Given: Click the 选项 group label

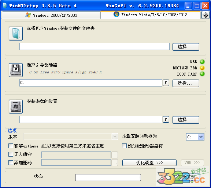Looking at the screenshot, I should pyautogui.click(x=12, y=130).
